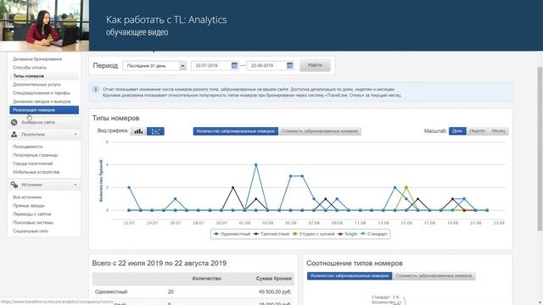This screenshot has height=305, width=543.
Task: Select Стоимость забронированных номеров tab in Соотношение panel
Action: pos(434,276)
